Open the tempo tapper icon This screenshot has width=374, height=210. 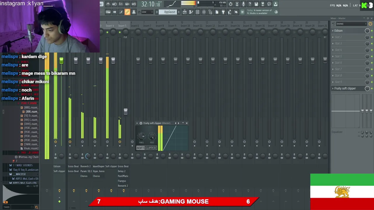pyautogui.click(x=230, y=12)
